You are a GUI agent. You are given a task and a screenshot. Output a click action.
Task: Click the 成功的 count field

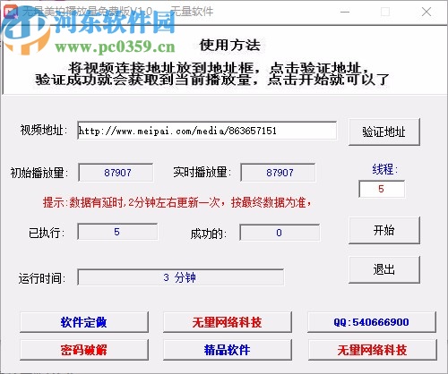click(280, 233)
